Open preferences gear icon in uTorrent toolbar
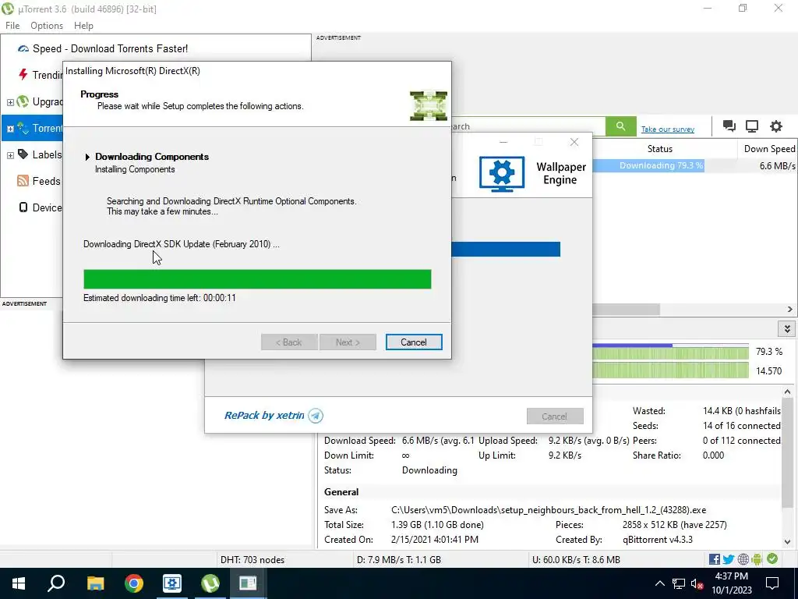 [x=775, y=126]
